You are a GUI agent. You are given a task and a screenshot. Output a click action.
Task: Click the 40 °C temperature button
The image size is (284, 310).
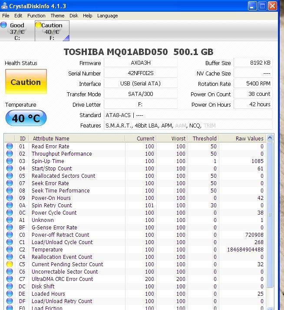tap(26, 118)
